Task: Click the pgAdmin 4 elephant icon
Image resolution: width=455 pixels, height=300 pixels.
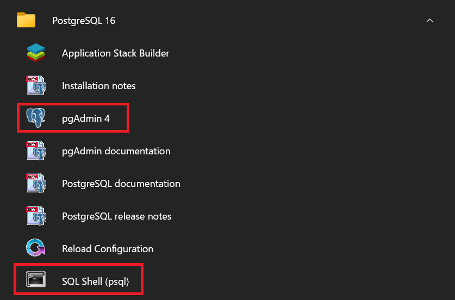Action: (36, 118)
